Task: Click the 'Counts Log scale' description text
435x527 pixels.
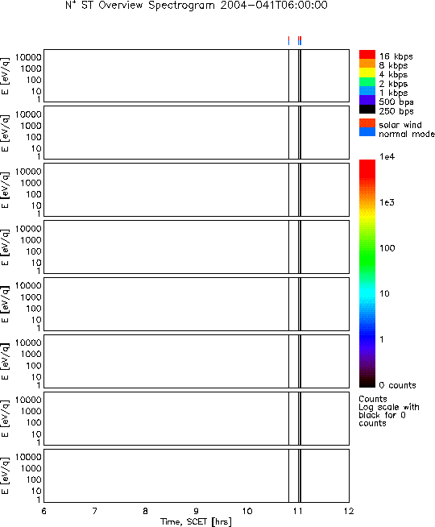Action: pos(389,411)
